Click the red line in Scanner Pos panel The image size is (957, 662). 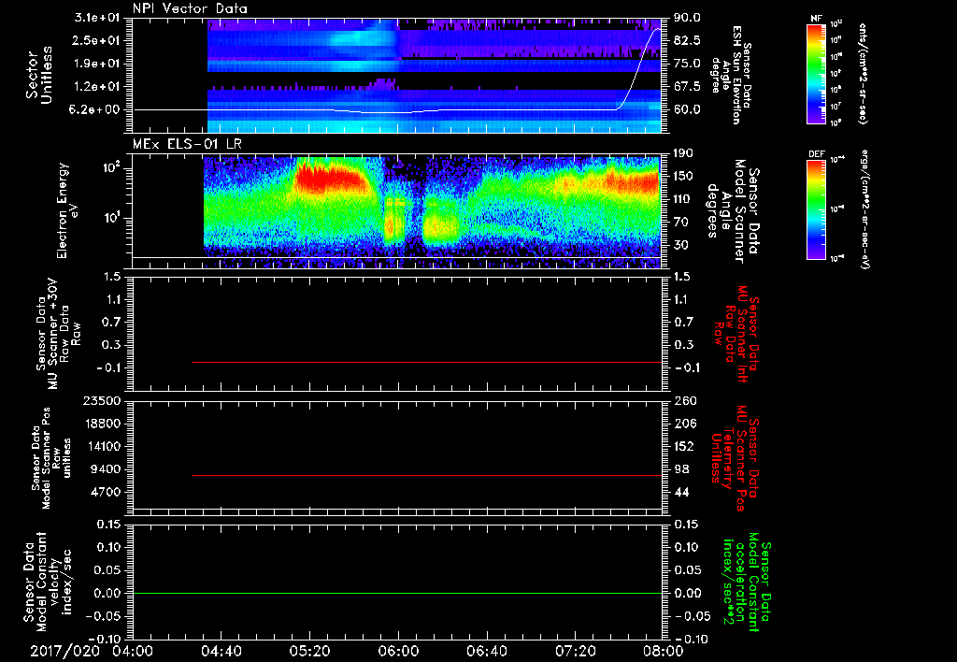click(426, 475)
